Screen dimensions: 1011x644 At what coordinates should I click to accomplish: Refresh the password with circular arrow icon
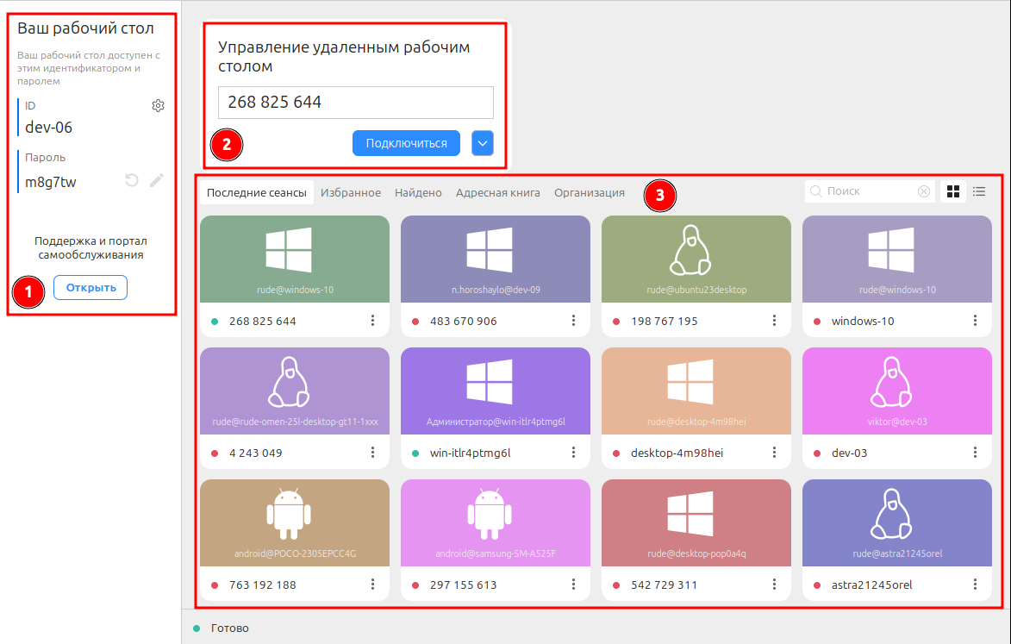pyautogui.click(x=132, y=180)
